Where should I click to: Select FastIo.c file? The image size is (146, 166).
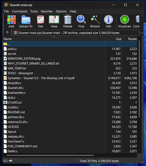[13, 151]
